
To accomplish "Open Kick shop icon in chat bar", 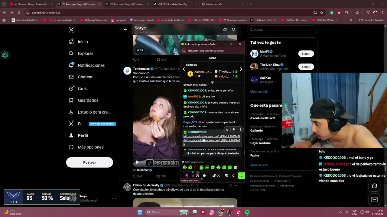I will click(226, 176).
